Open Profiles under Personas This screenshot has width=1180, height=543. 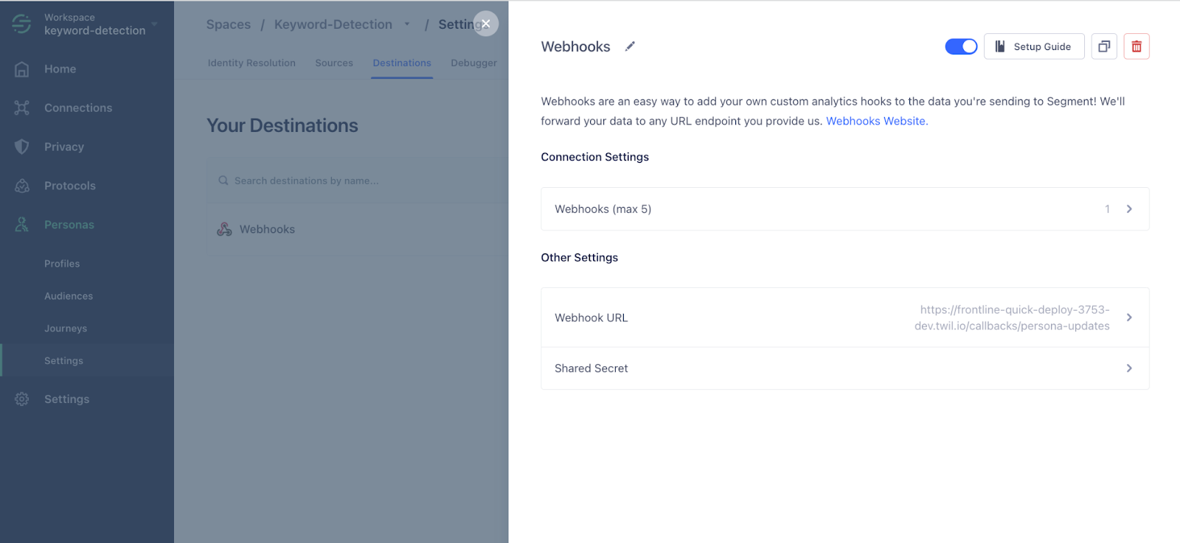pyautogui.click(x=62, y=264)
